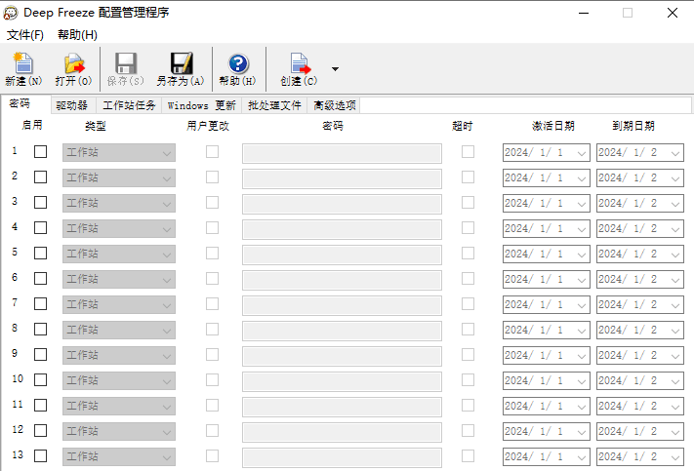
Task: Check the enable box for row 13
Action: coord(40,456)
